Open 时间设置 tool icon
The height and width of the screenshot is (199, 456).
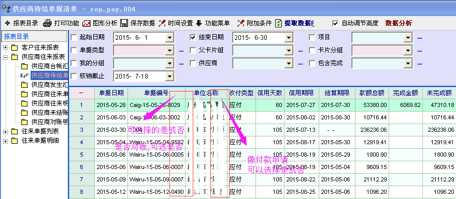pyautogui.click(x=162, y=23)
